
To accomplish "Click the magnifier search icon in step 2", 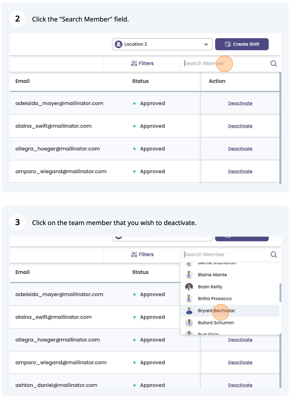I will click(x=273, y=63).
